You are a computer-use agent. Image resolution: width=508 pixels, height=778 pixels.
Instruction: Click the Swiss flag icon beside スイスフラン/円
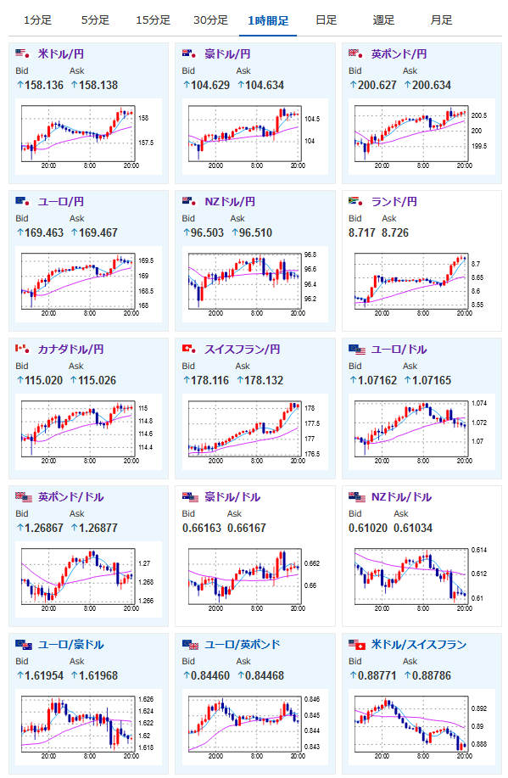pos(189,349)
